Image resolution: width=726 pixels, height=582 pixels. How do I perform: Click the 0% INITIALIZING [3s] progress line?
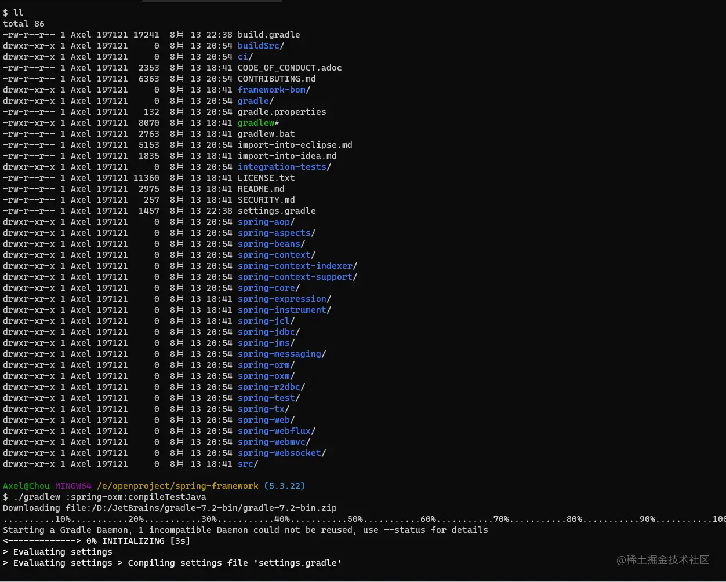click(x=96, y=541)
